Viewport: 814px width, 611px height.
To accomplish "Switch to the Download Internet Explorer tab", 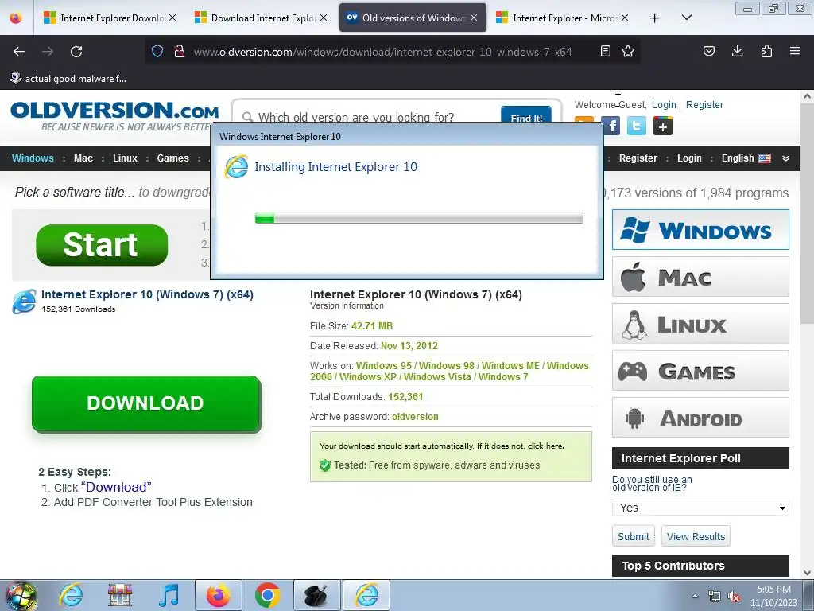I will click(x=255, y=18).
